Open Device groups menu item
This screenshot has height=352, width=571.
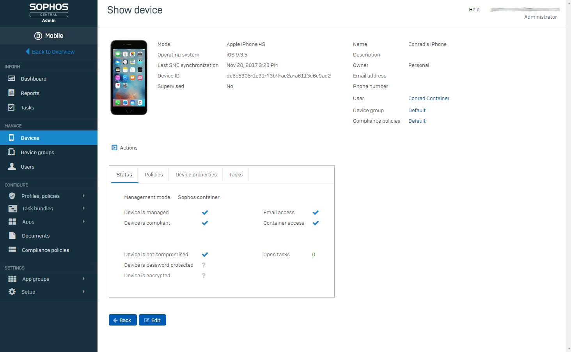49,152
